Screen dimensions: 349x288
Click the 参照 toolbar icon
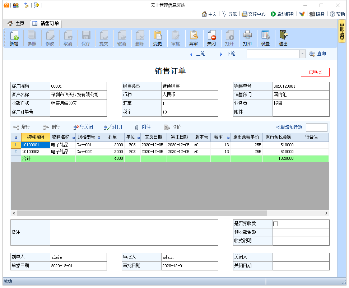[x=32, y=38]
